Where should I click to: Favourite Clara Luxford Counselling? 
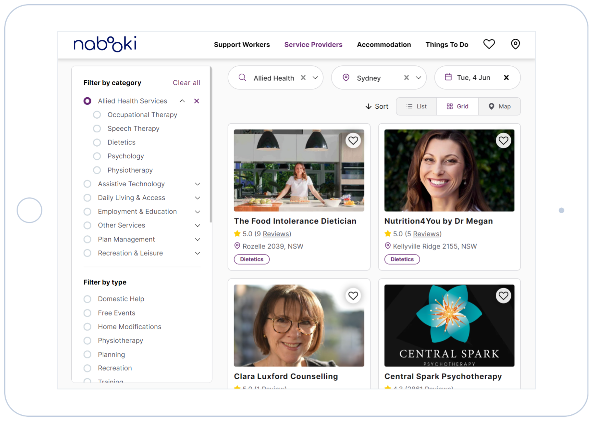353,296
